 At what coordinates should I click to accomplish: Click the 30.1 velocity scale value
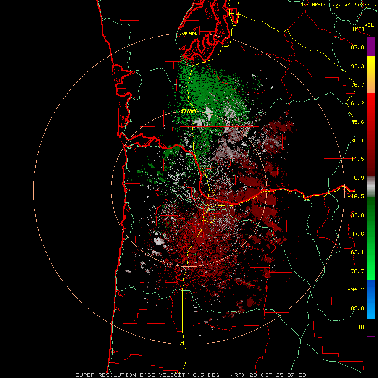[x=357, y=141]
